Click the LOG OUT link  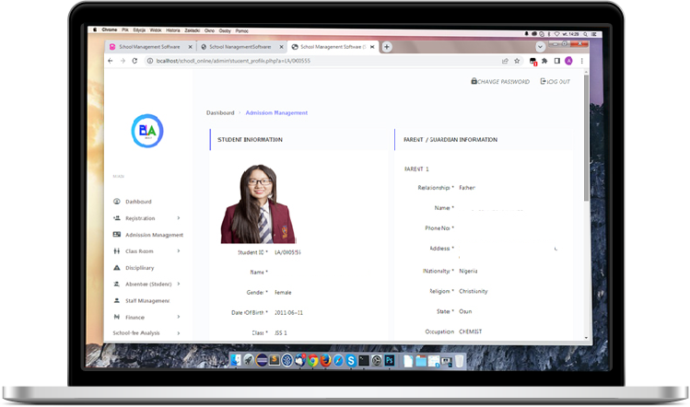(x=555, y=82)
